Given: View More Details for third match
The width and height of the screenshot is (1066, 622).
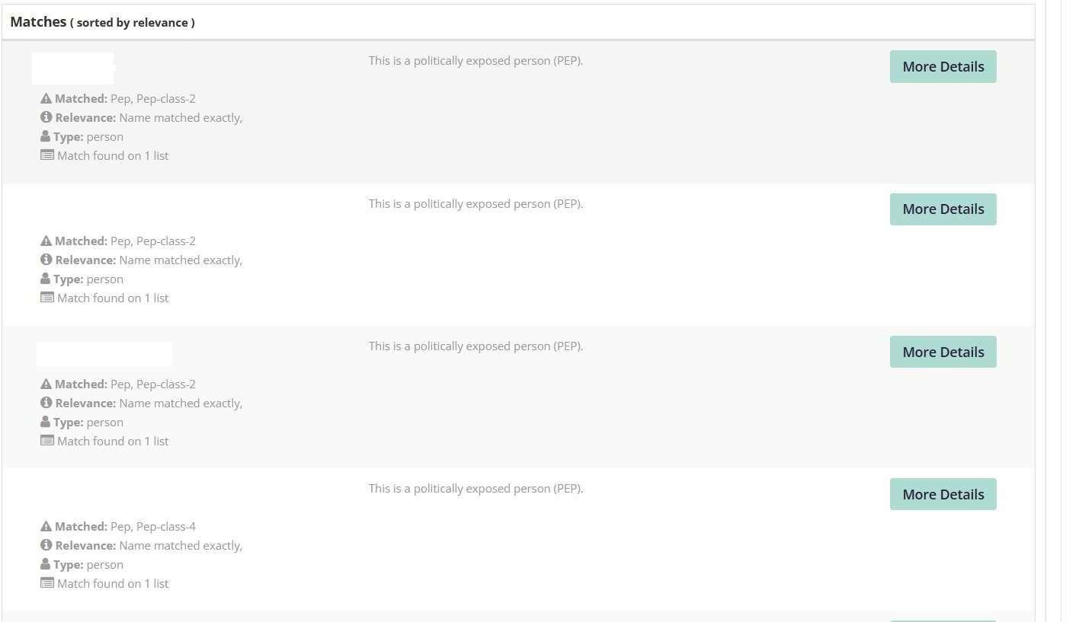Looking at the screenshot, I should pos(943,352).
